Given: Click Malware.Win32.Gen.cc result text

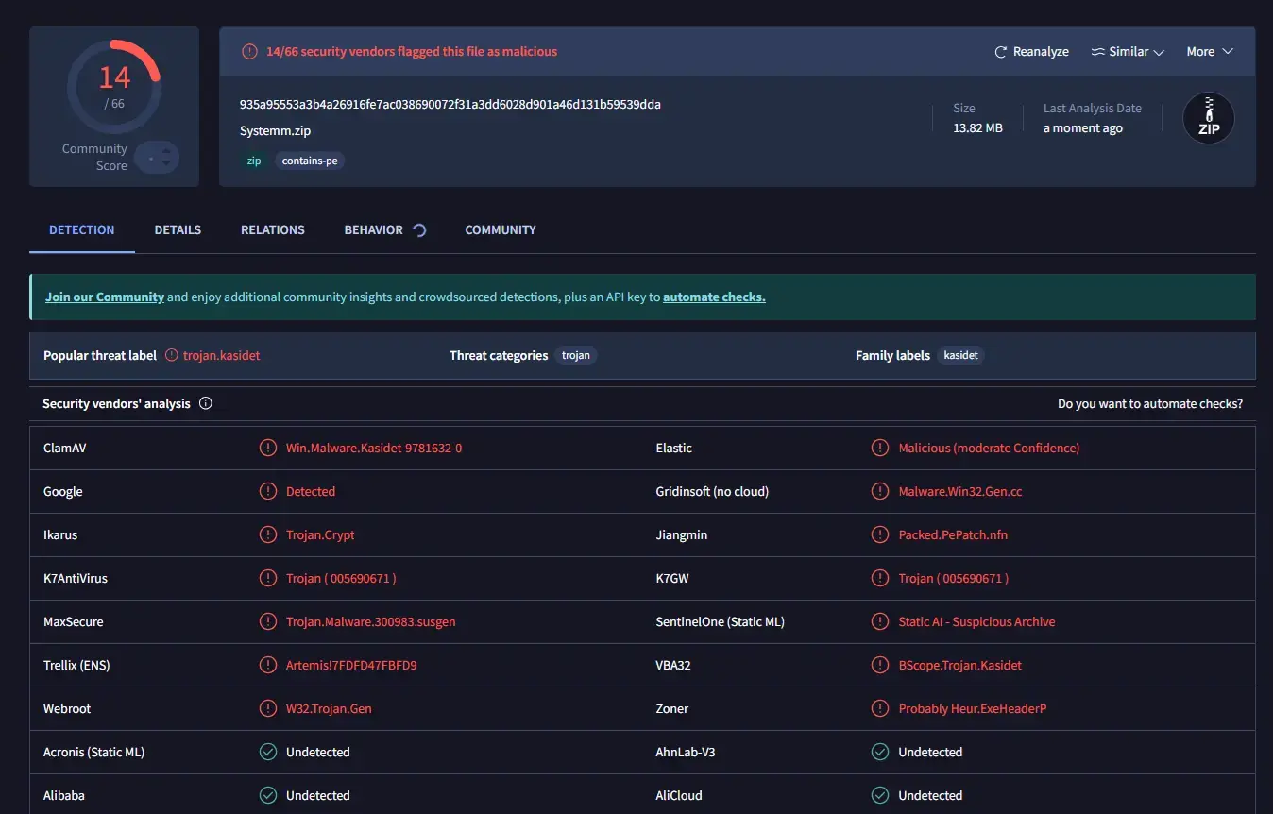Looking at the screenshot, I should pos(960,491).
